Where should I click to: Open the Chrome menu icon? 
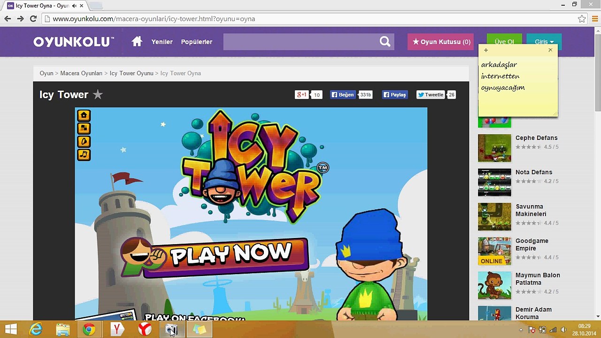[594, 19]
